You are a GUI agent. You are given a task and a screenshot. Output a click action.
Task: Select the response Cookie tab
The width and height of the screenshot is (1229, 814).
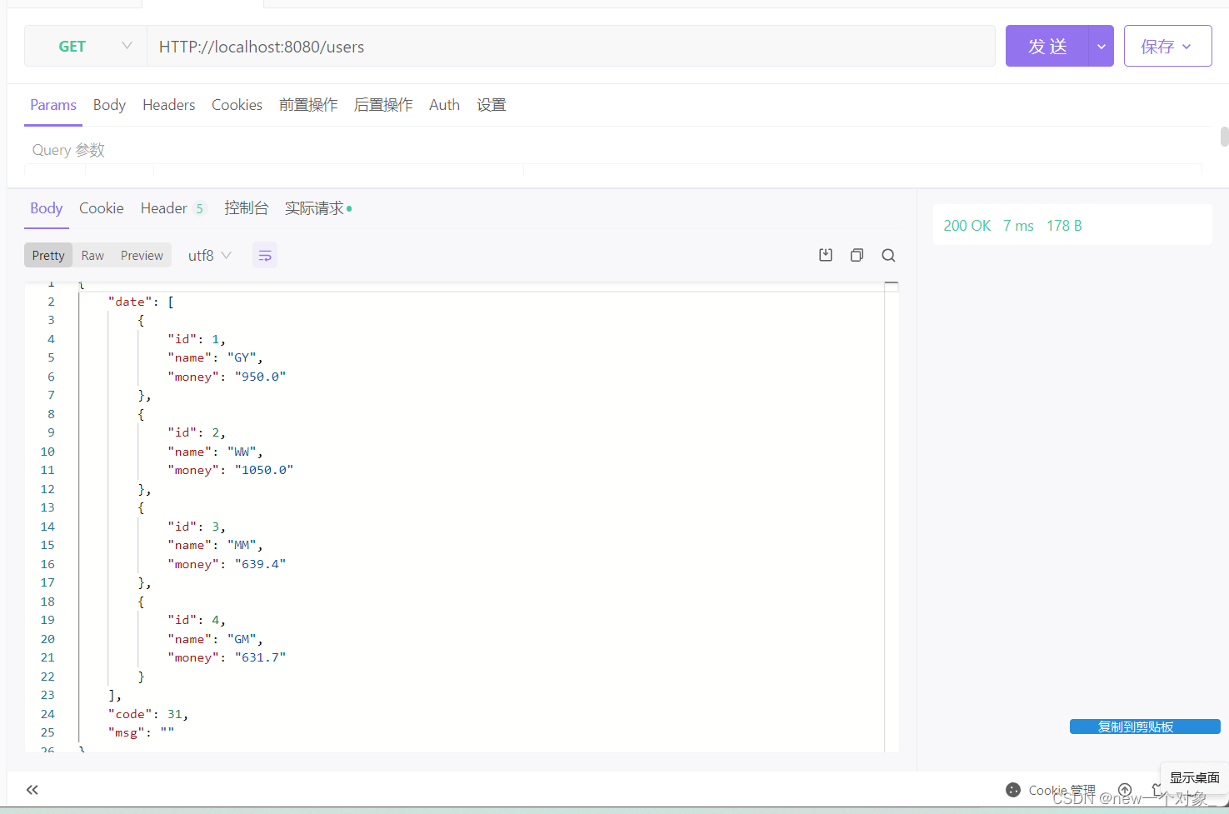coord(102,208)
